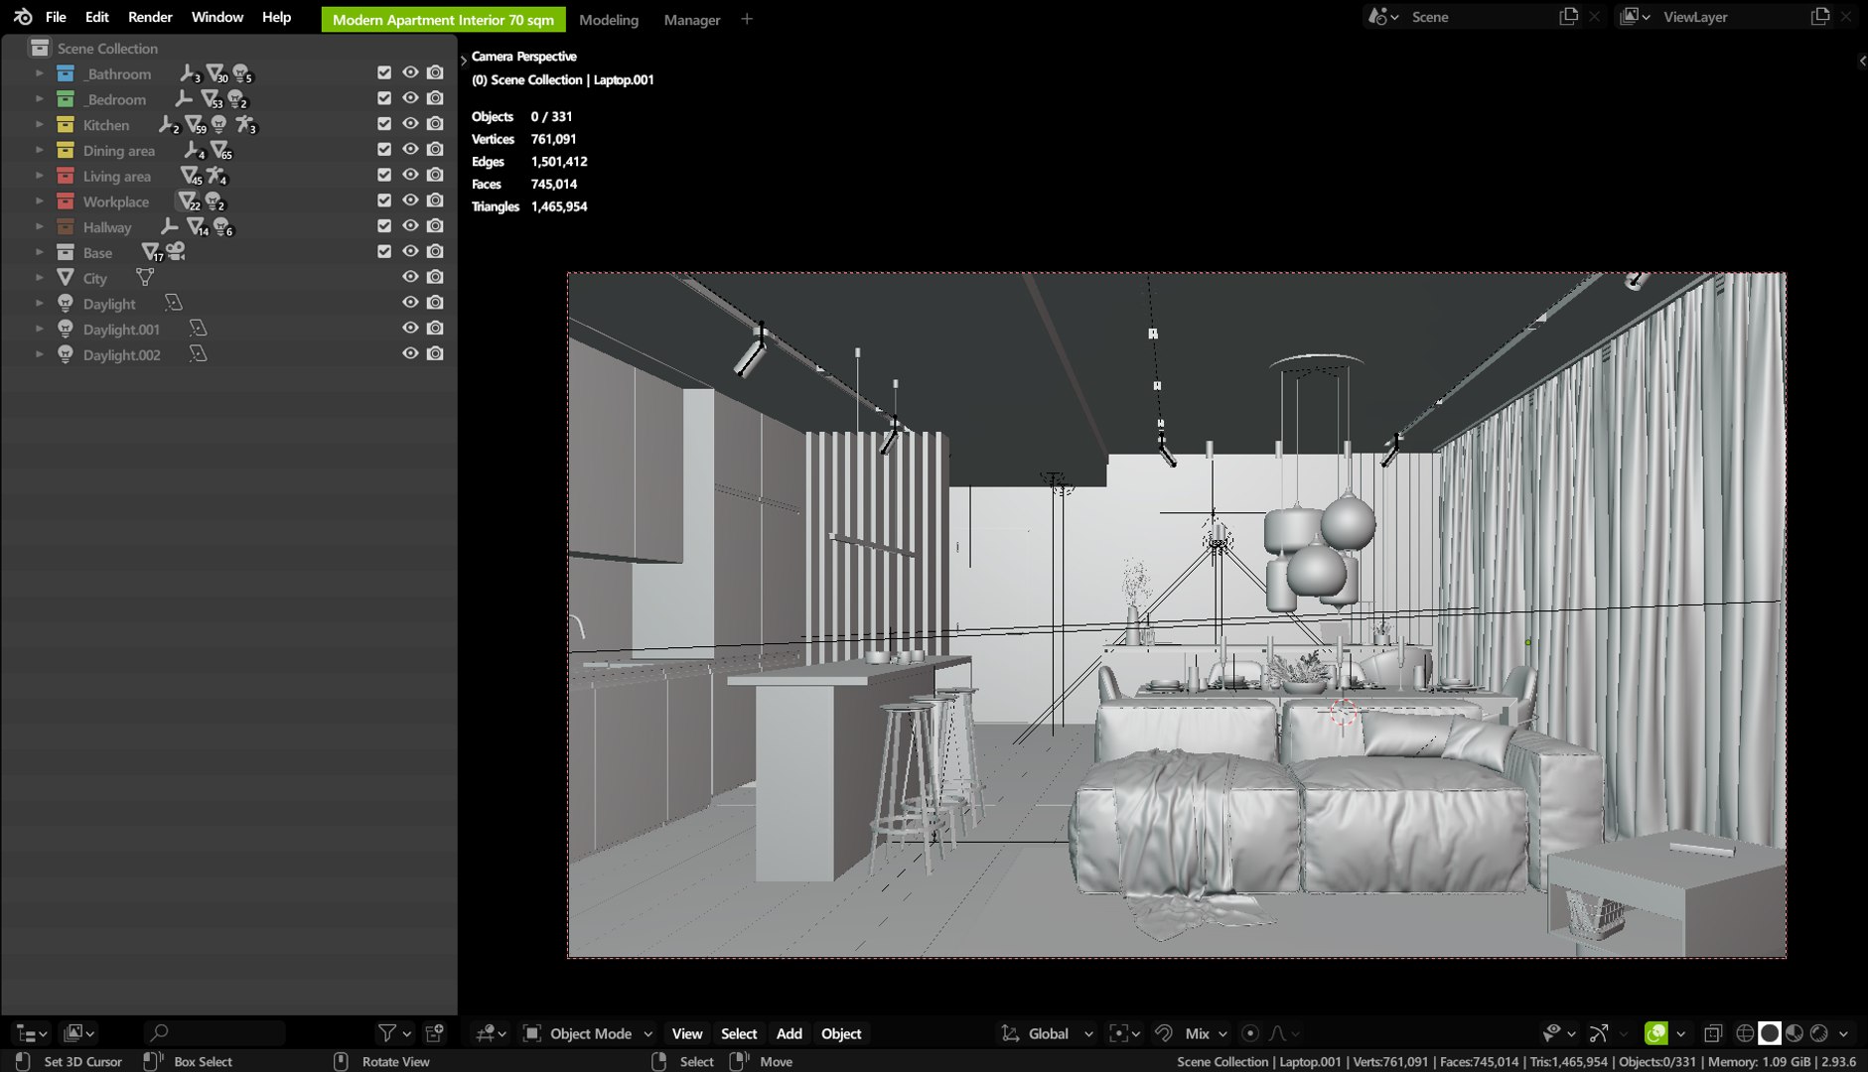Switch to the Modeling workspace tab
Image resolution: width=1868 pixels, height=1072 pixels.
(609, 19)
